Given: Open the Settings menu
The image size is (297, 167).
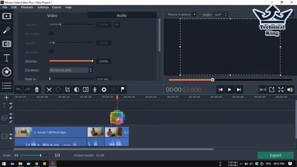Looking at the screenshot, I should tap(43, 7).
